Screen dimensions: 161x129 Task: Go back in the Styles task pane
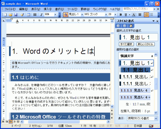[118, 26]
